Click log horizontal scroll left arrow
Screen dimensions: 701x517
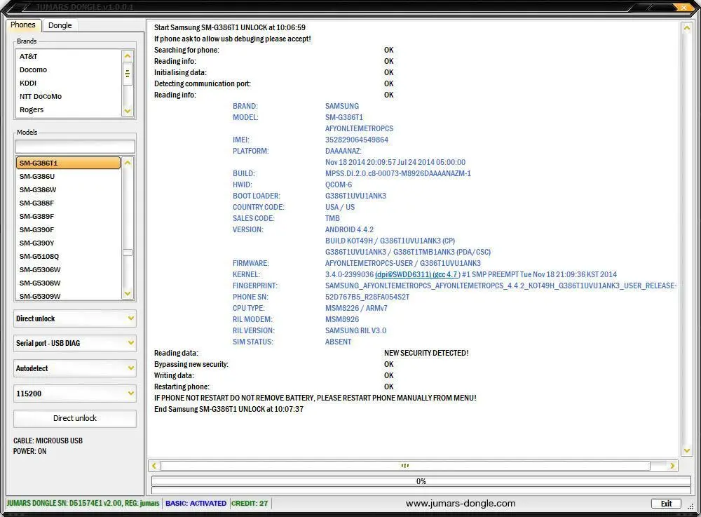click(154, 466)
